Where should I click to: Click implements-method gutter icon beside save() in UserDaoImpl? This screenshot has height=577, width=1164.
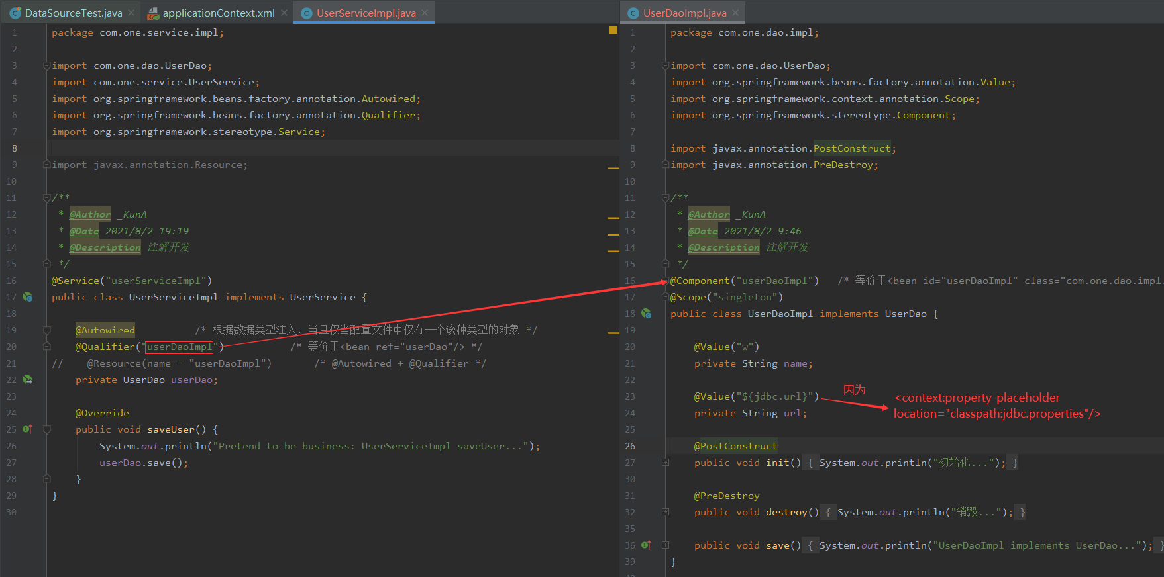[647, 545]
